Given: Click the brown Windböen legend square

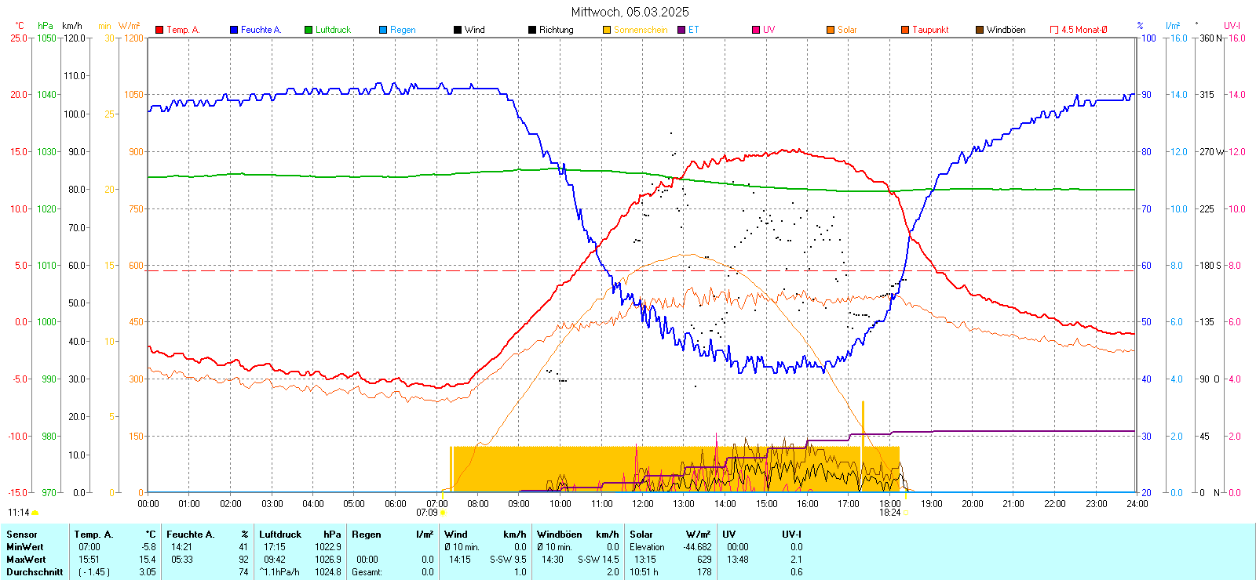Looking at the screenshot, I should [x=980, y=30].
